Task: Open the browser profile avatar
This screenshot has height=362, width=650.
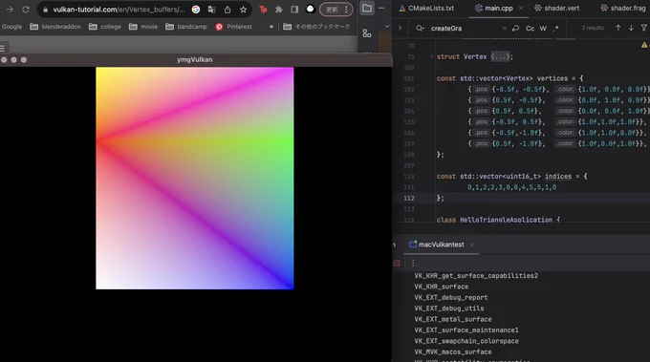Action: (310, 10)
